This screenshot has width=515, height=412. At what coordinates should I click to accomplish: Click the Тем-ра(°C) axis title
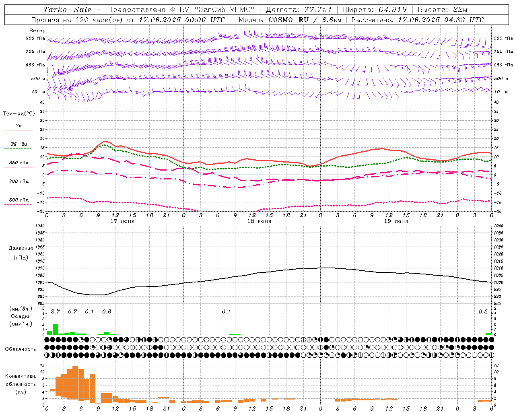point(19,114)
